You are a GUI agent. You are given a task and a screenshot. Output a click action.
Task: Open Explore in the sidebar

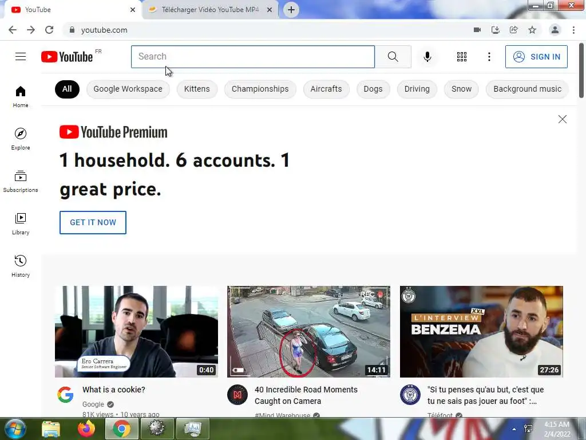click(x=21, y=139)
